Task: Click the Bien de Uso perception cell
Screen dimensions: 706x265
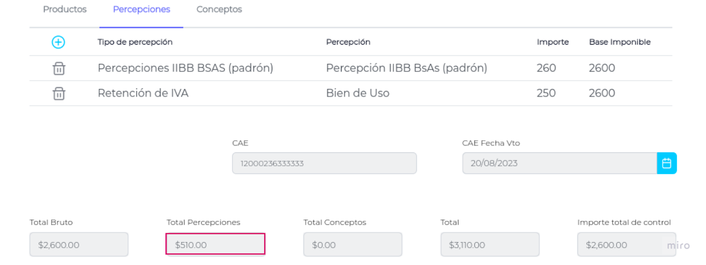Action: (x=357, y=93)
